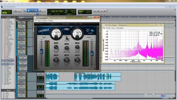Open the Pro Tools File menu
The image size is (177, 100).
[2, 4]
